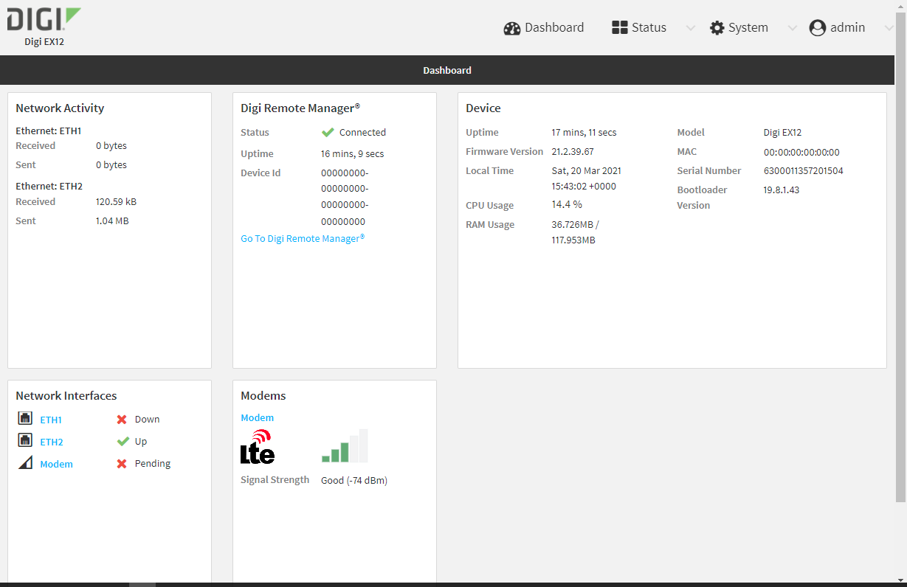This screenshot has width=907, height=587.
Task: Open ETH1 link in Network Interfaces
Action: coord(51,420)
